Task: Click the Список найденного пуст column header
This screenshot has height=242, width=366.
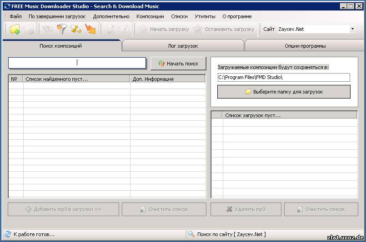Action: [x=76, y=79]
